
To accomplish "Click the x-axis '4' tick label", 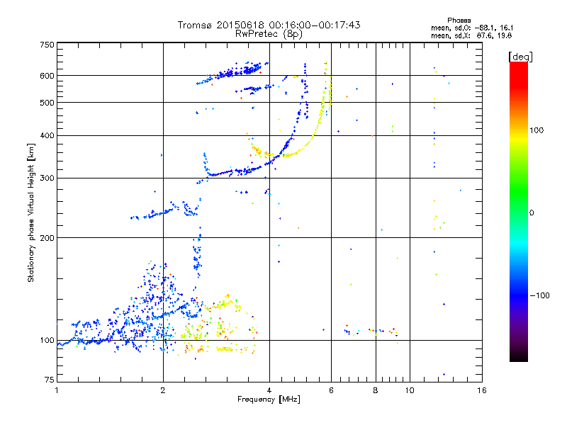I will pos(269,390).
